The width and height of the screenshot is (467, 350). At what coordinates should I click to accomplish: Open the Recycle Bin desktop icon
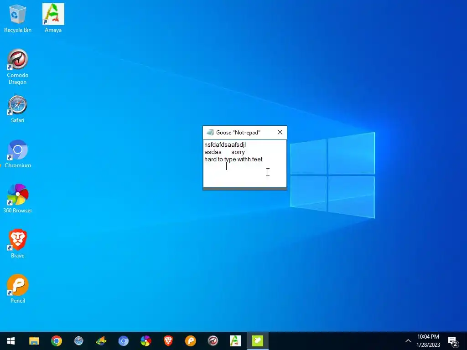click(18, 18)
